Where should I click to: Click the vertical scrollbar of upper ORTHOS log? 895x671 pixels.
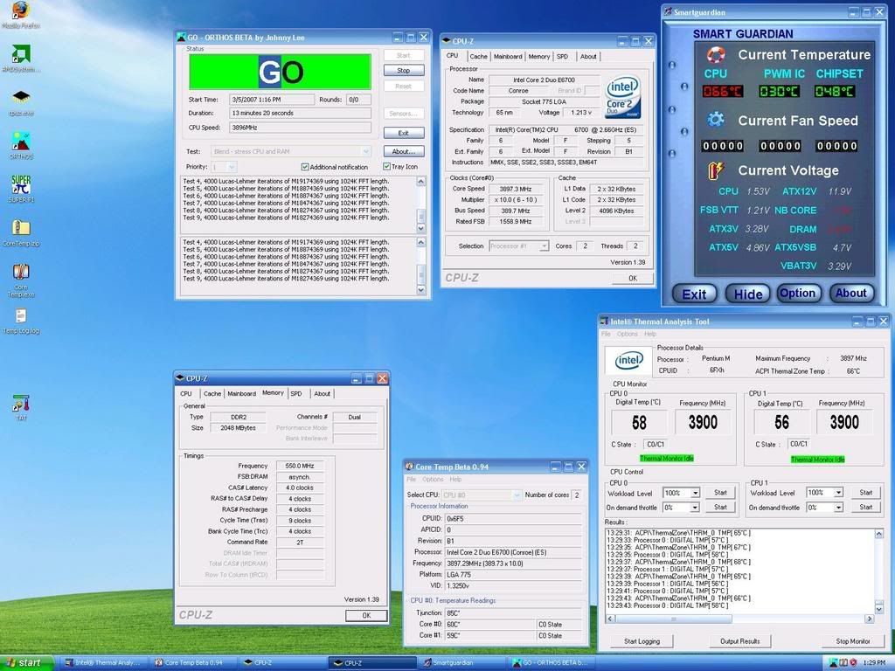pos(421,204)
